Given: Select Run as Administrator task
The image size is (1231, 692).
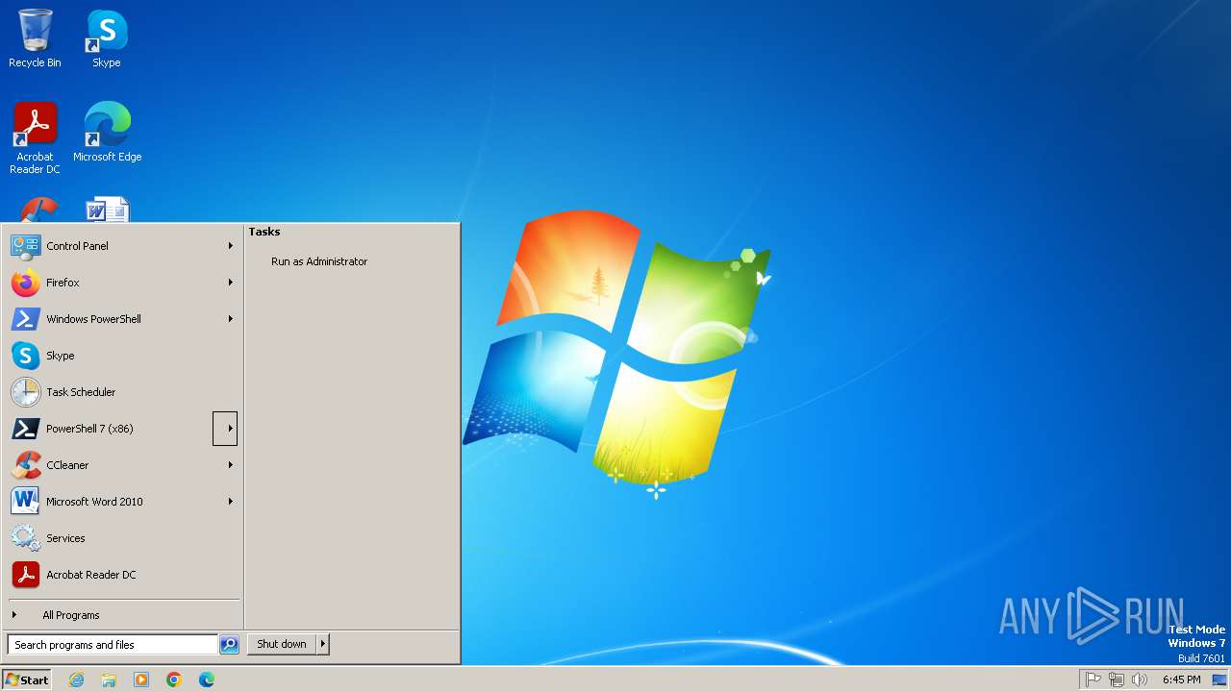Looking at the screenshot, I should [x=319, y=261].
